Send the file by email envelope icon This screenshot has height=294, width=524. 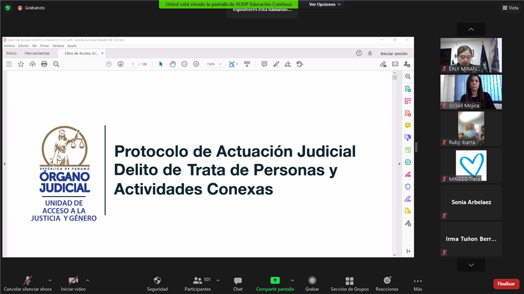[x=395, y=64]
